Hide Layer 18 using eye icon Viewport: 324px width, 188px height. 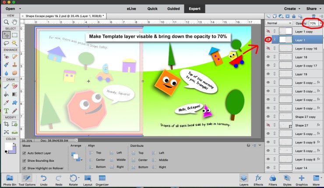268,57
